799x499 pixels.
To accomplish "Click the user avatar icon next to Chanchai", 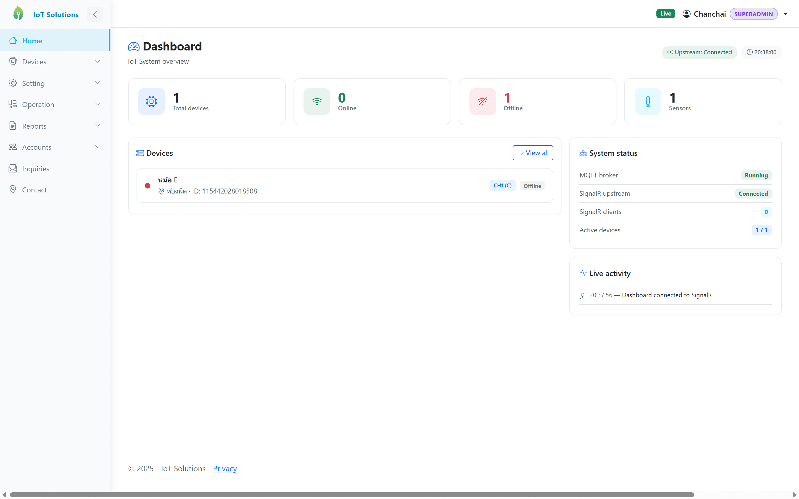I will pos(687,14).
